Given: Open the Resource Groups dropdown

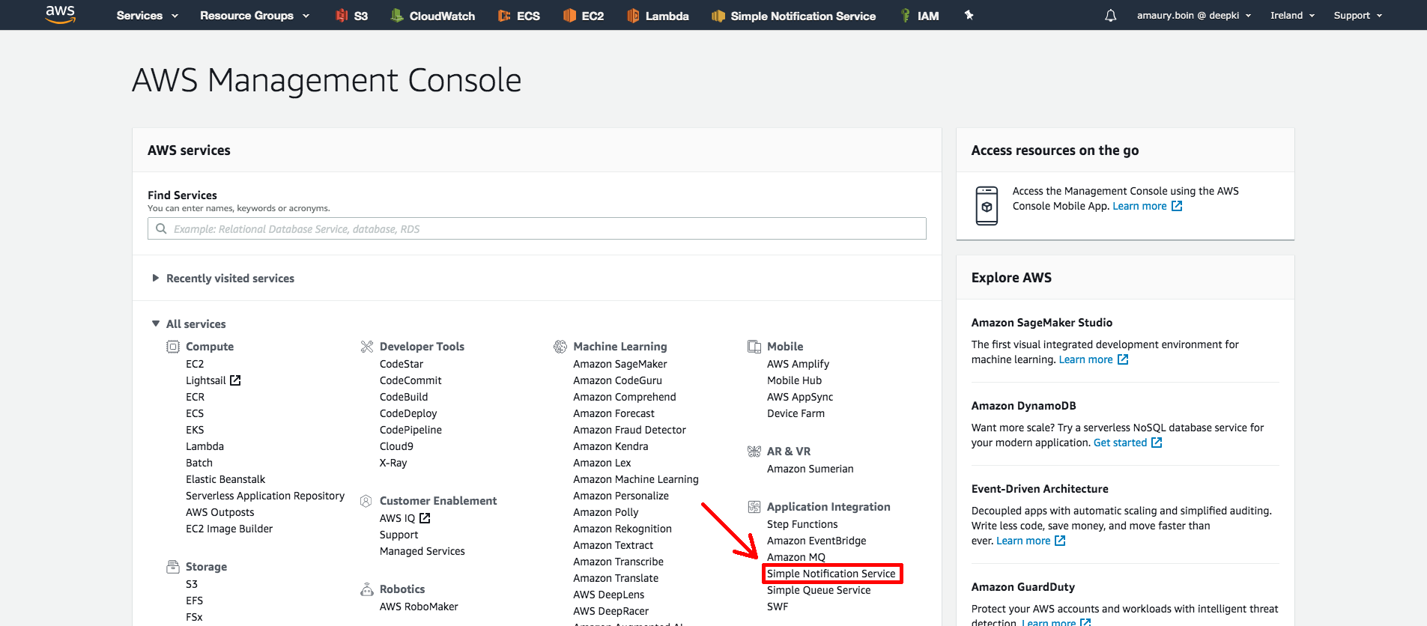Looking at the screenshot, I should 254,16.
